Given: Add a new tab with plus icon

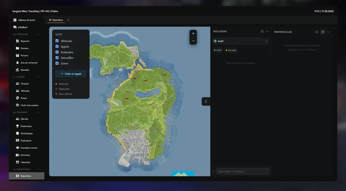Looking at the screenshot, I should click(x=68, y=20).
